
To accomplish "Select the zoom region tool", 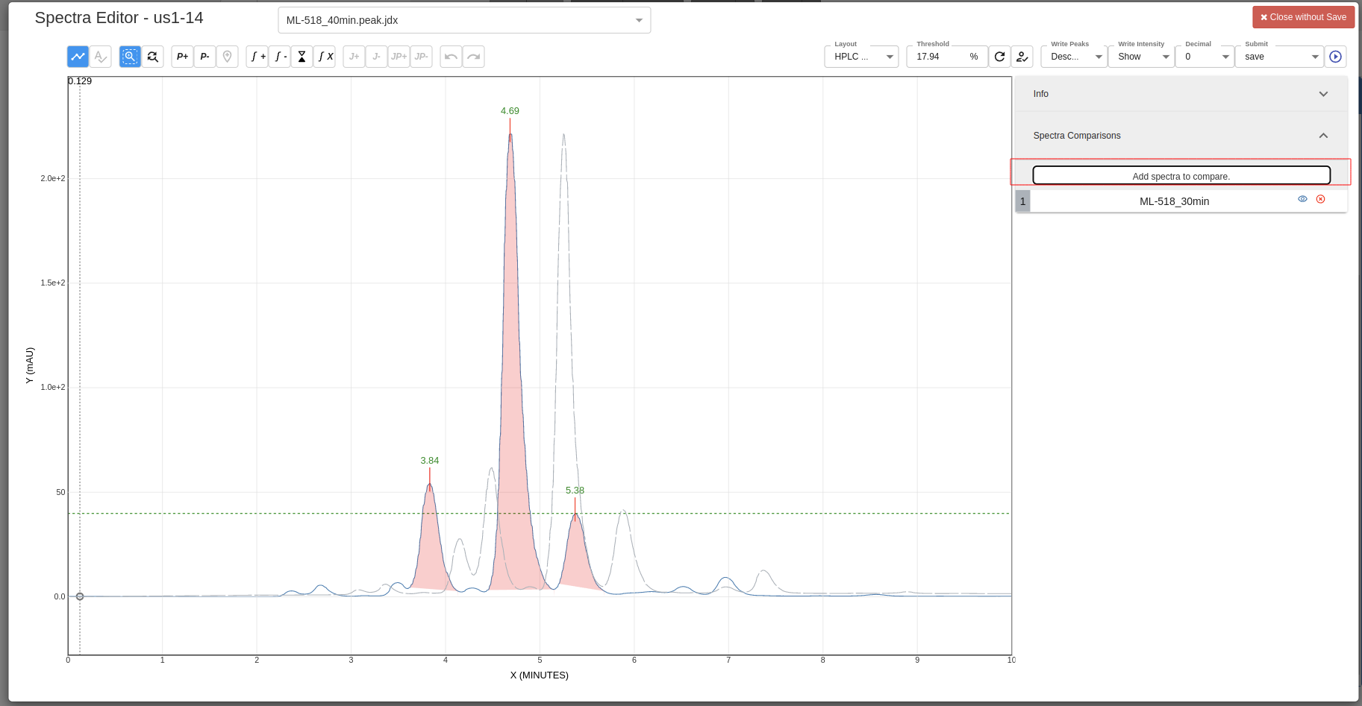I will (x=130, y=56).
